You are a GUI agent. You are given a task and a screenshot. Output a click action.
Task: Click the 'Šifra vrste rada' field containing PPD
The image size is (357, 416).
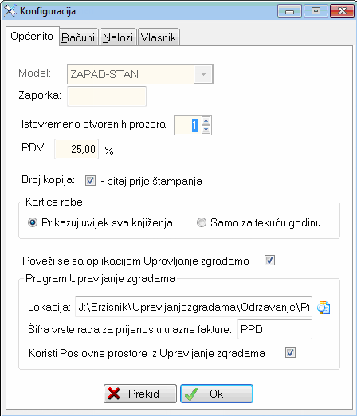point(275,329)
